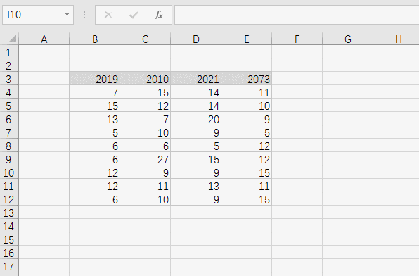
Task: Click cell E5 with value 10
Action: pyautogui.click(x=246, y=106)
